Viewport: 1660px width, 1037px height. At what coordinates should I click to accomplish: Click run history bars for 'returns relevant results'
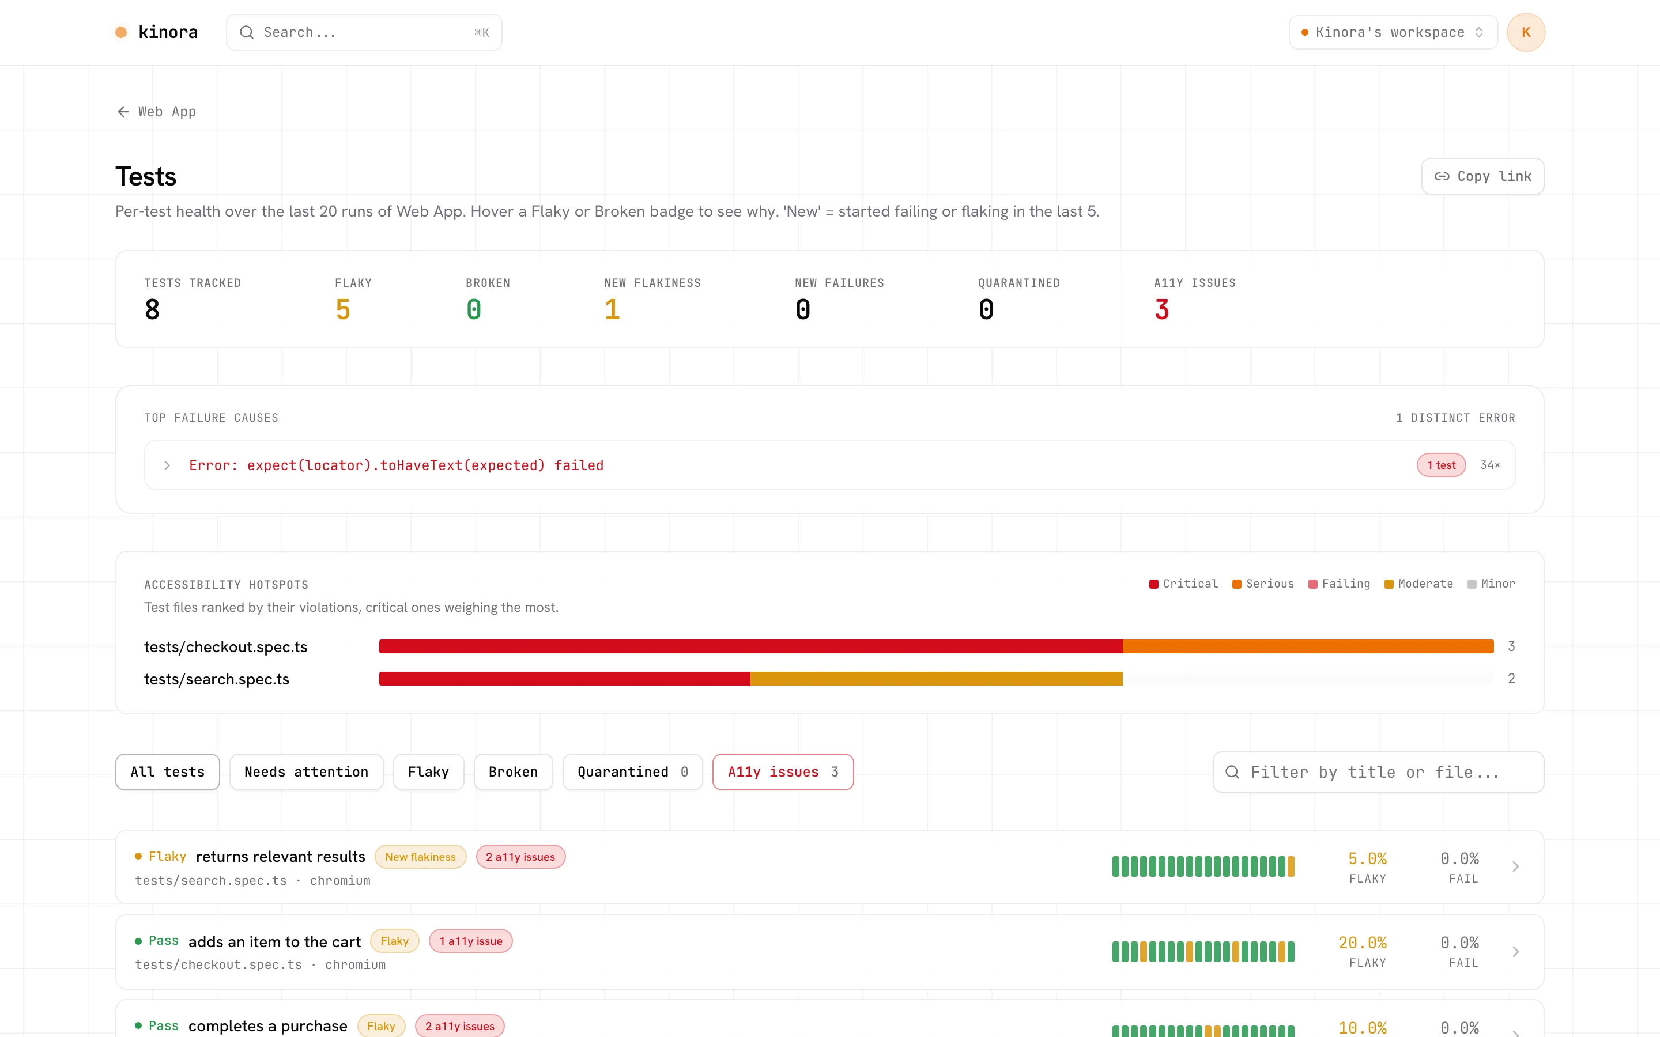(x=1203, y=867)
